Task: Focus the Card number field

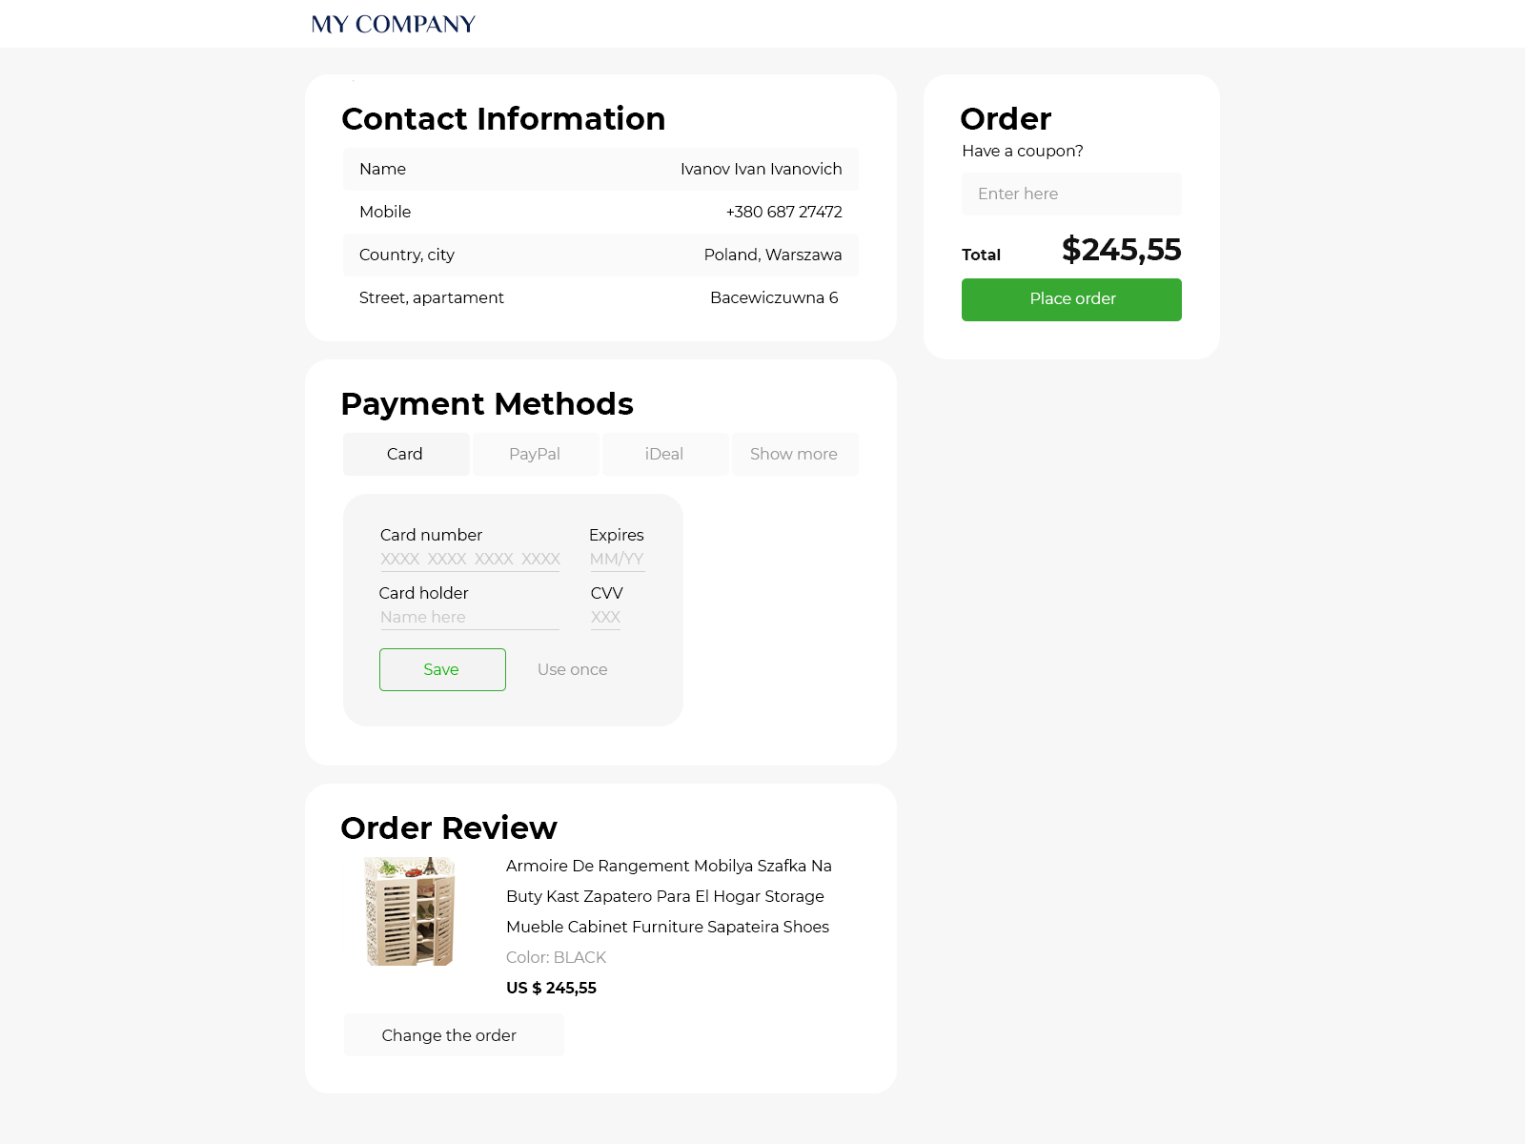Action: [470, 560]
